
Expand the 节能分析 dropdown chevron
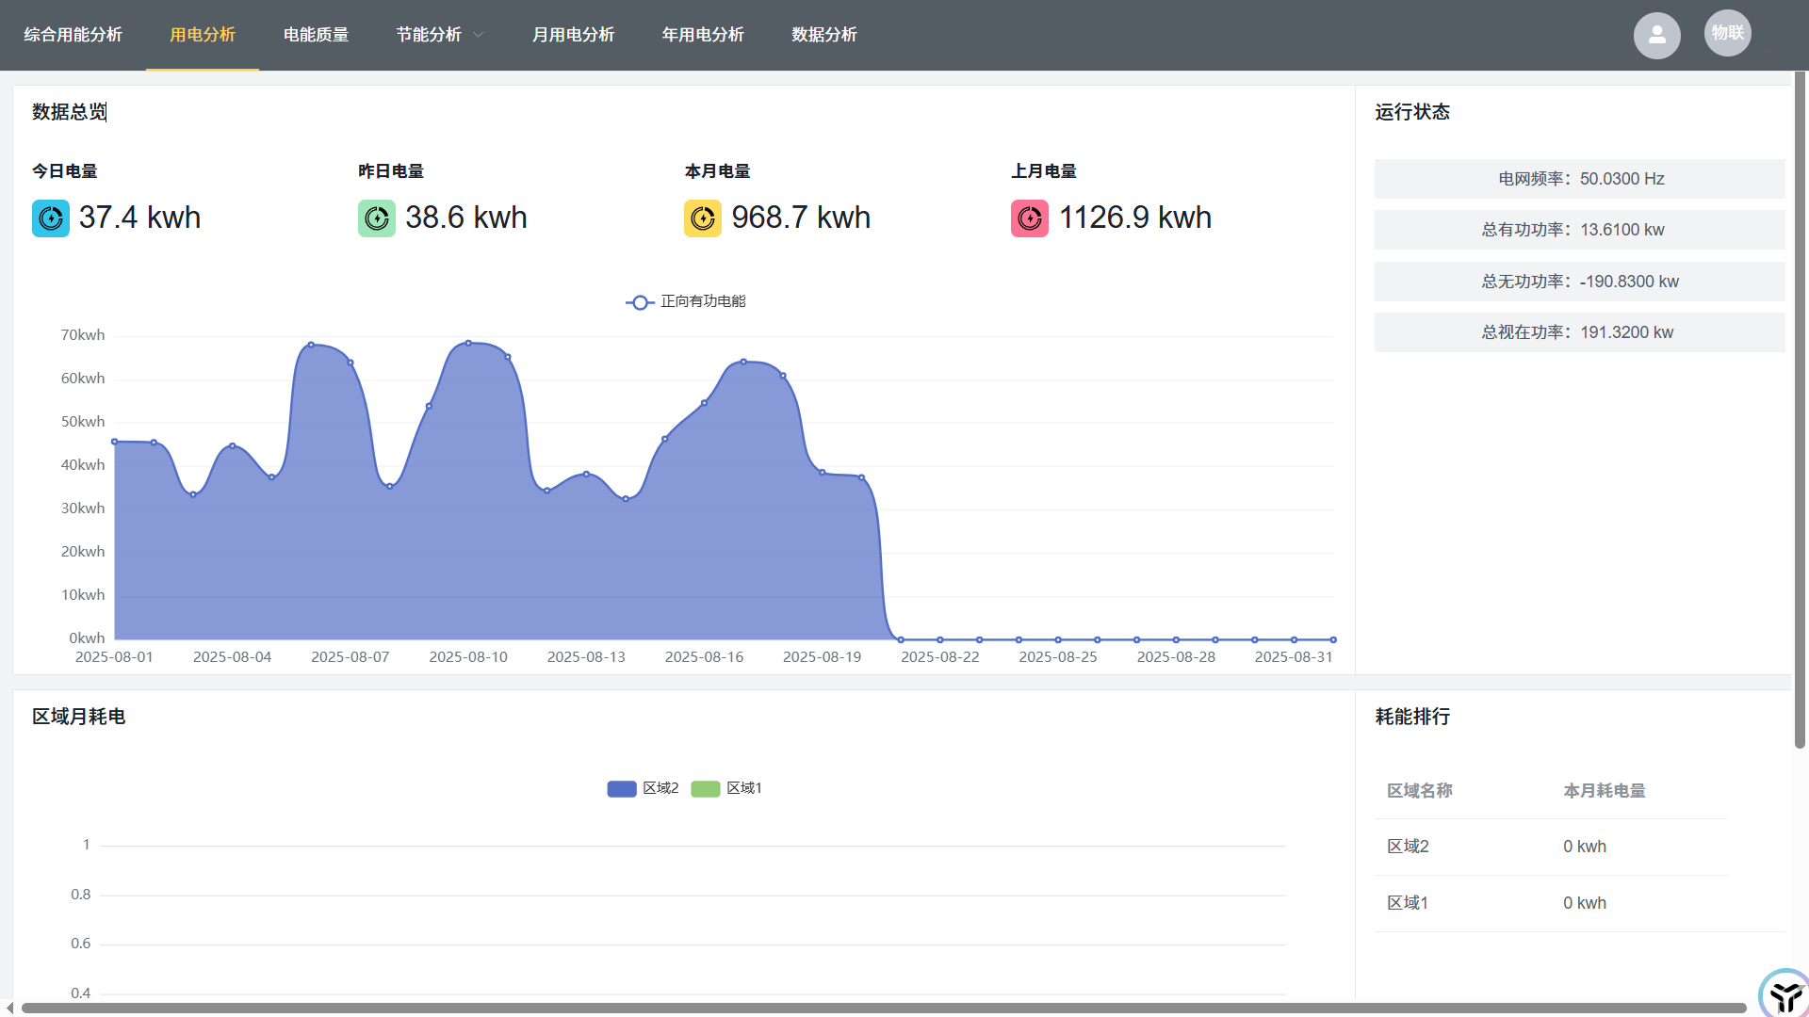(x=479, y=35)
